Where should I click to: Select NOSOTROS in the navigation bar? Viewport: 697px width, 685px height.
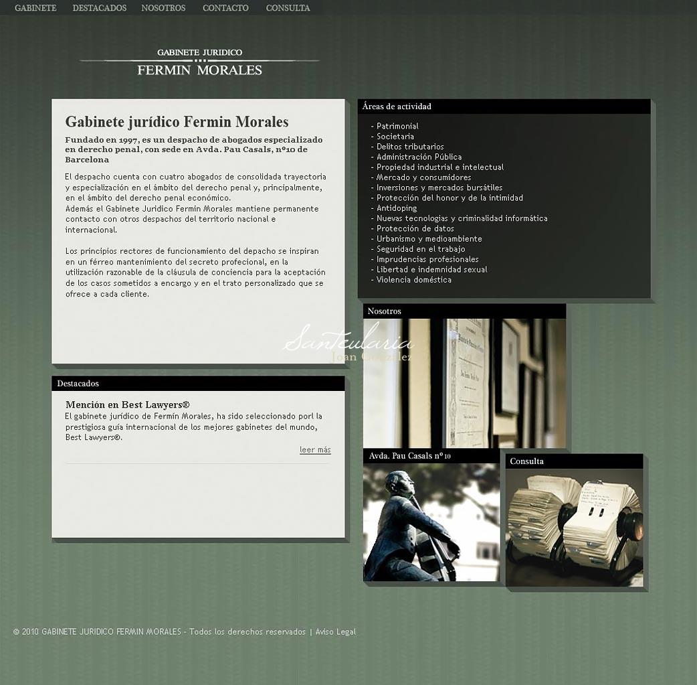click(163, 8)
